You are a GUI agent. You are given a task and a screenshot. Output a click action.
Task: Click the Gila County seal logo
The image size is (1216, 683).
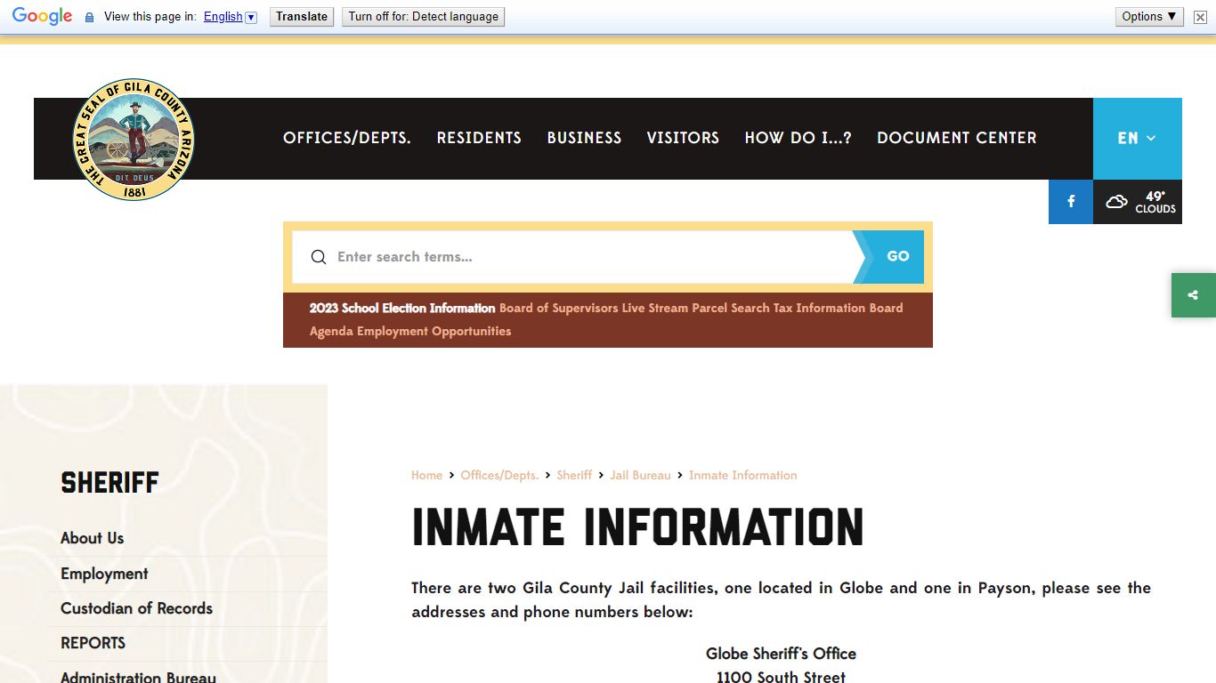point(133,140)
